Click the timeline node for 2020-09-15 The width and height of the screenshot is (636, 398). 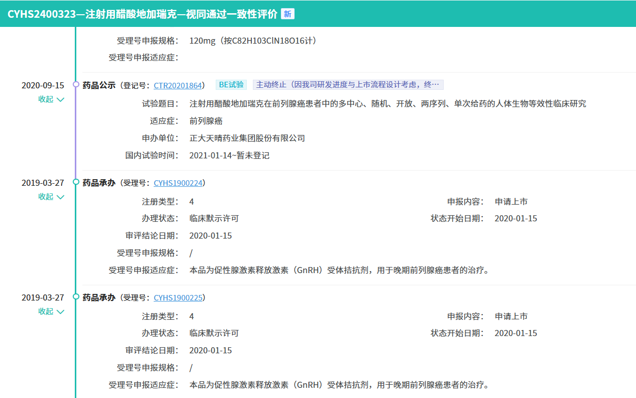[x=76, y=85]
